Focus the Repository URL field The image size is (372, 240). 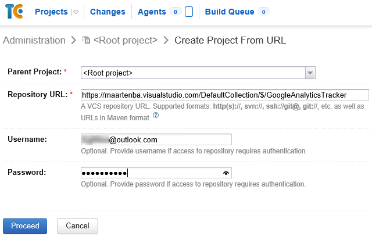click(x=225, y=95)
